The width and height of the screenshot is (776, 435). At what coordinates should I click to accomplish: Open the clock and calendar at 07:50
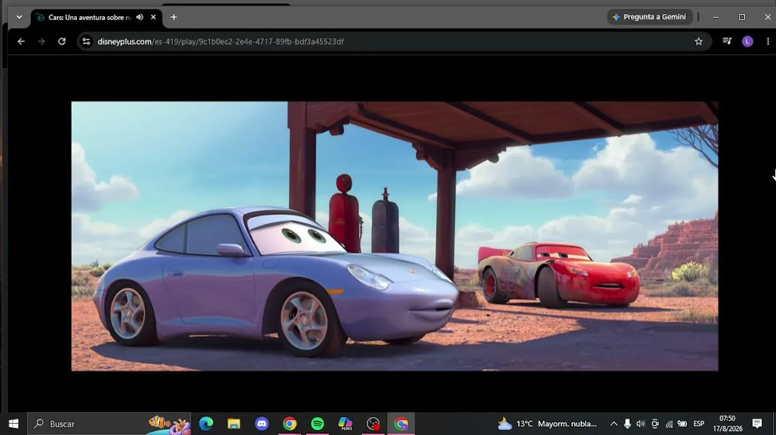pyautogui.click(x=727, y=424)
